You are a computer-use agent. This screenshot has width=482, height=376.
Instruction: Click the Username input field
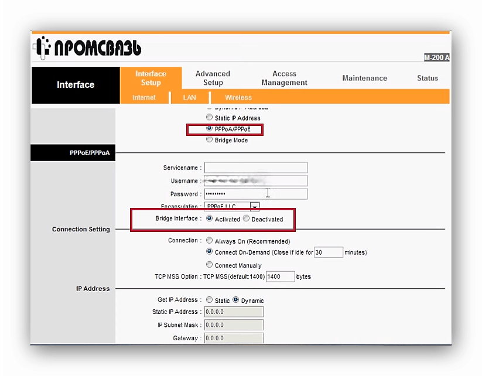256,181
